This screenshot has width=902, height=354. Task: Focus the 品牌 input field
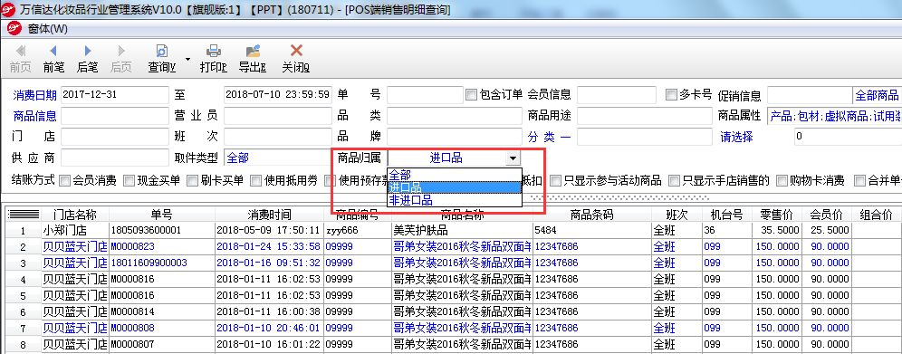coord(455,138)
